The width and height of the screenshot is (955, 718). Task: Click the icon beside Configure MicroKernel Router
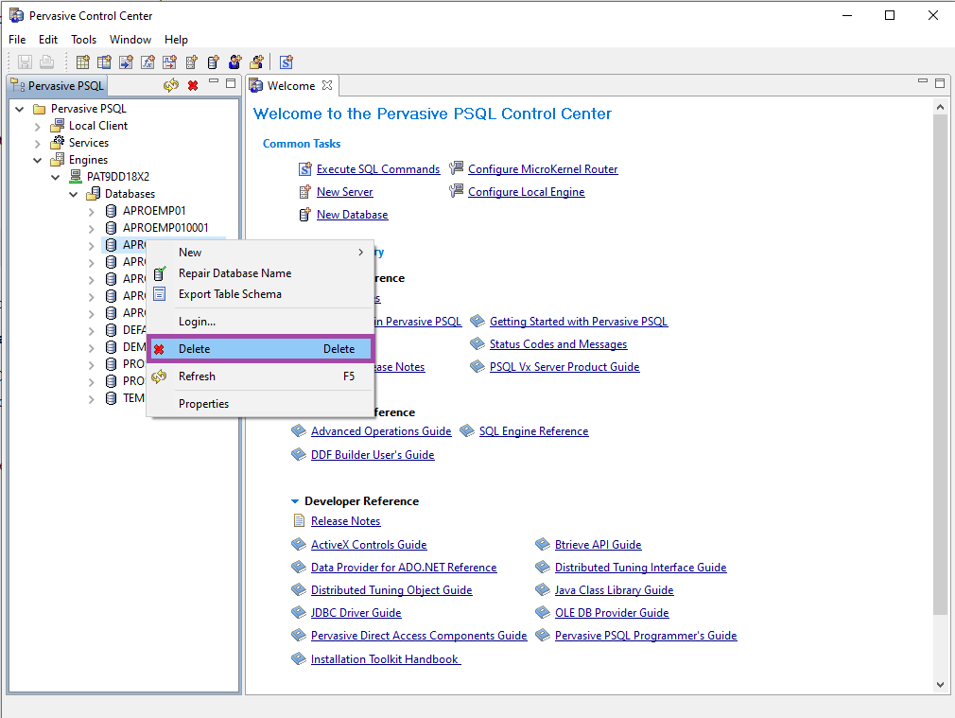[x=456, y=168]
